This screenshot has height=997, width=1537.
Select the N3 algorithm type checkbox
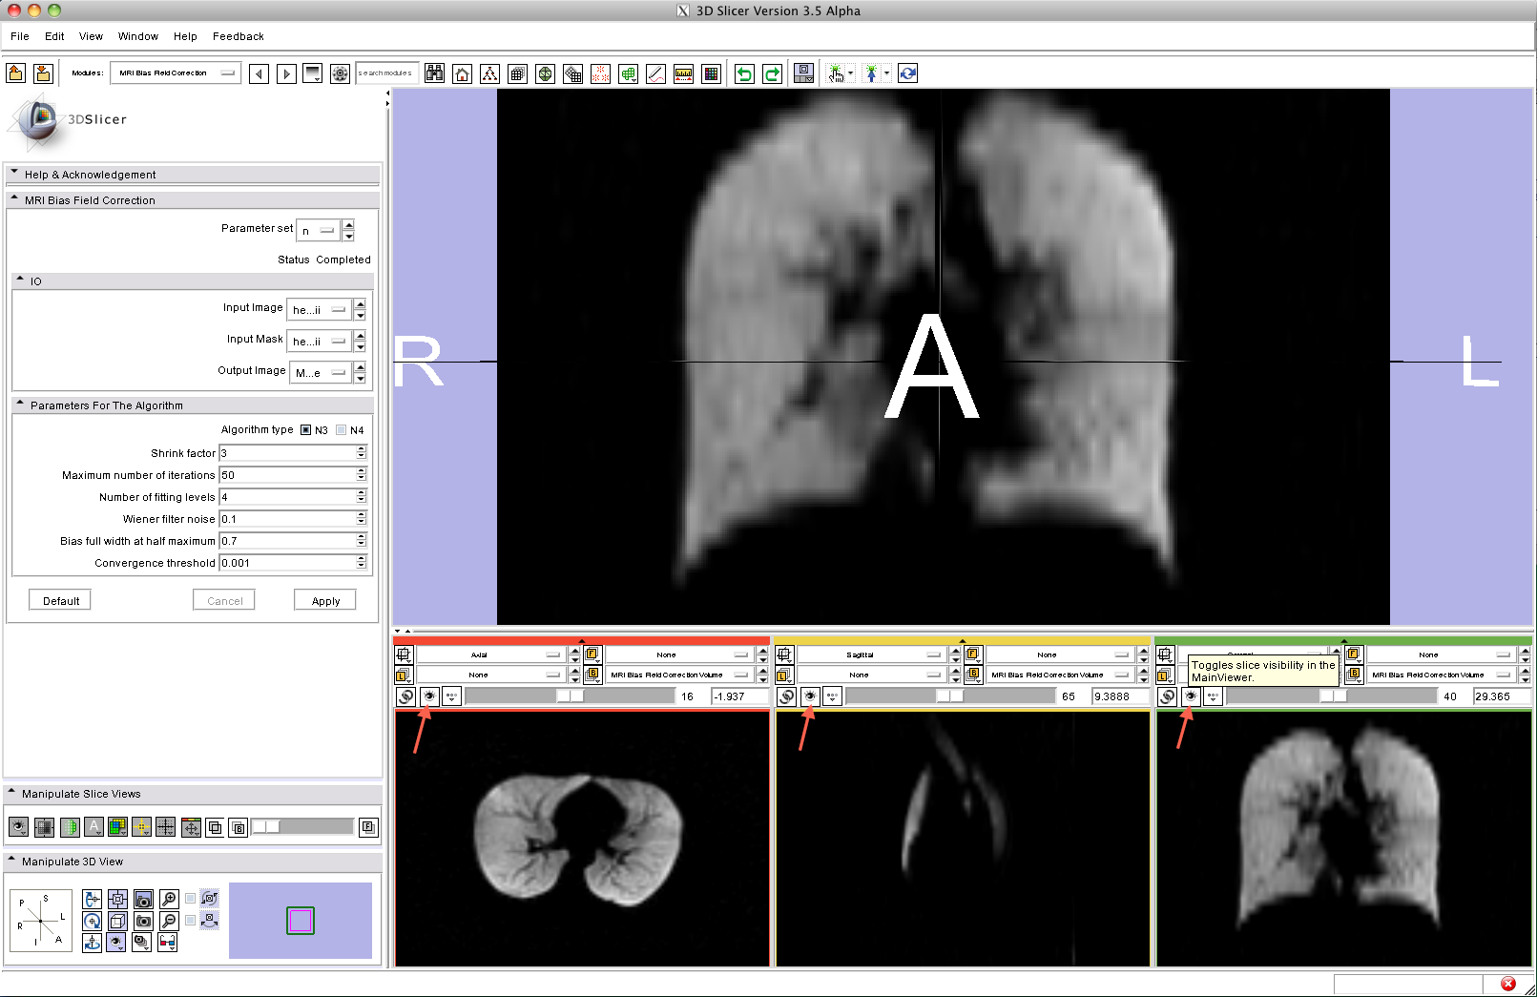305,430
